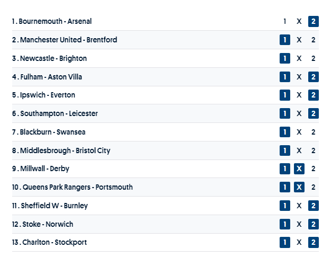Image resolution: width=331 pixels, height=257 pixels.
Task: Toggle home win for Manchester United - Brentford
Action: coord(285,40)
